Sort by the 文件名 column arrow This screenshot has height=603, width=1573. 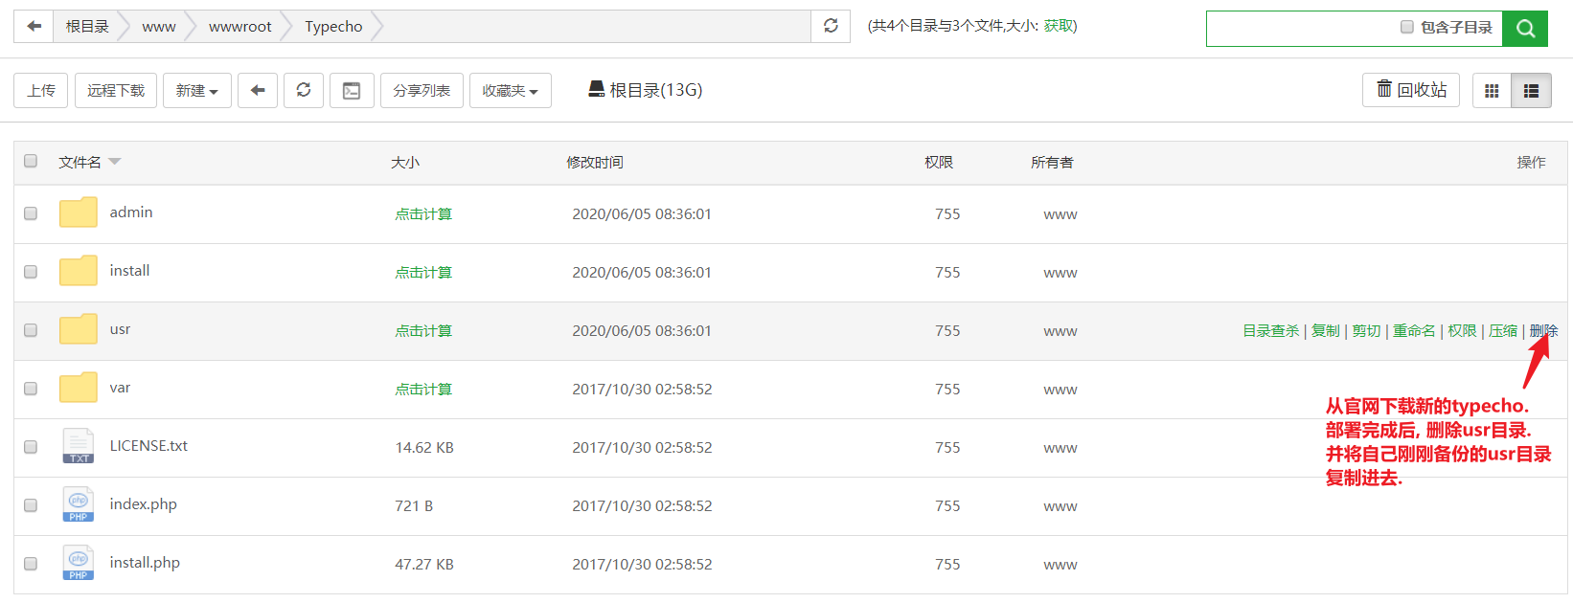click(115, 162)
